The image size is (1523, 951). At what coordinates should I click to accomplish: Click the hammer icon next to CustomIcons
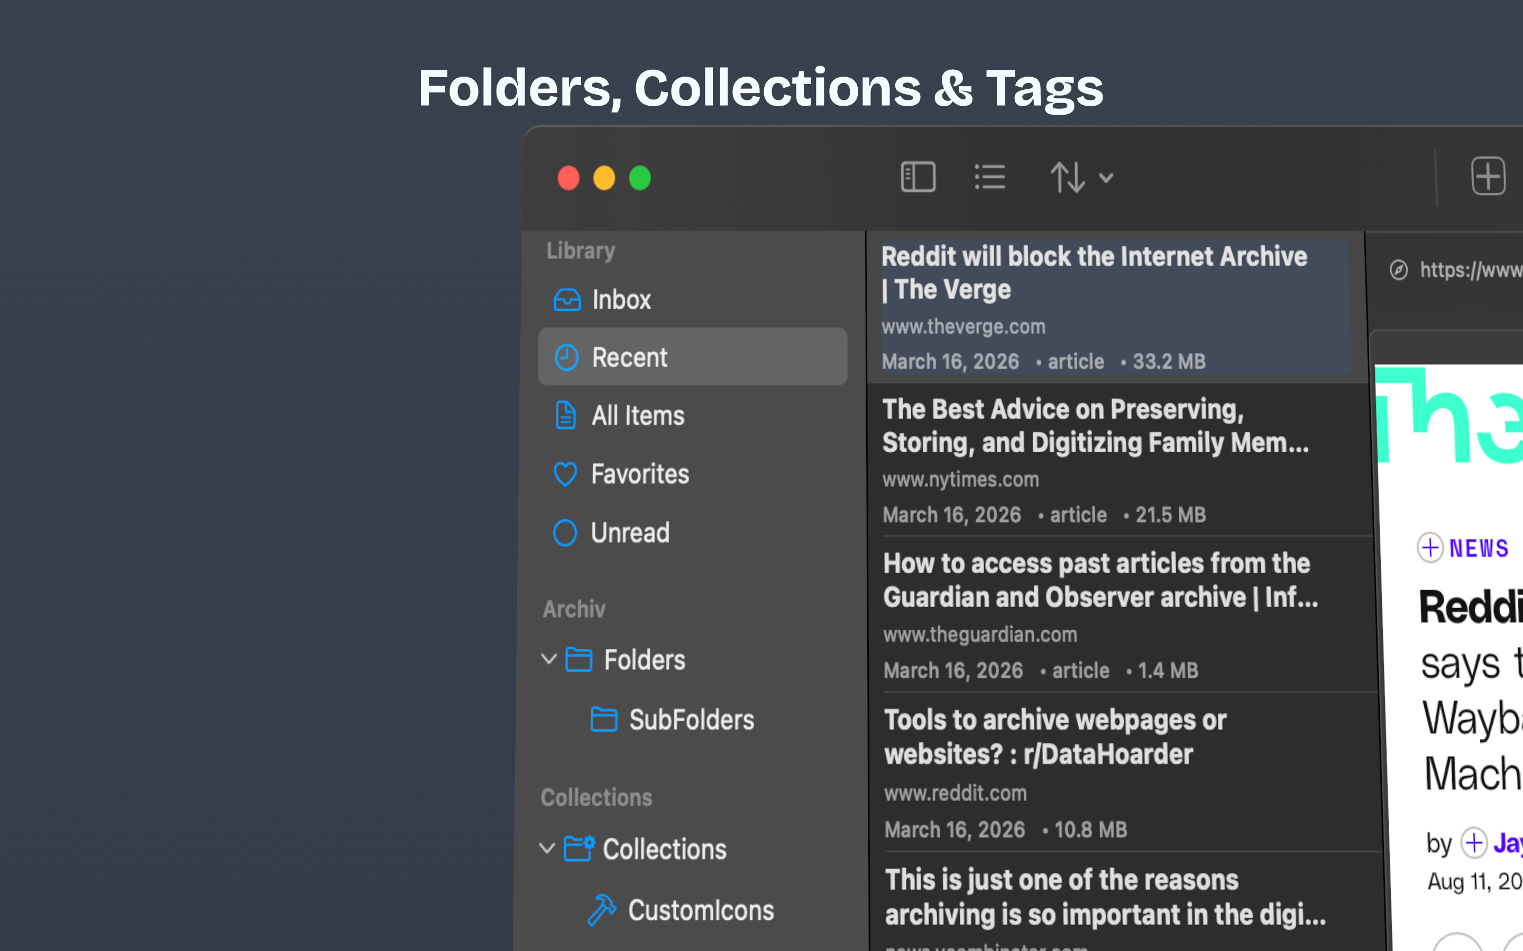click(602, 908)
